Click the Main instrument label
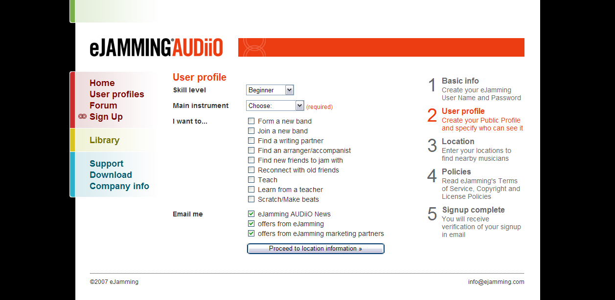Screen dimensions: 615x300 201,106
